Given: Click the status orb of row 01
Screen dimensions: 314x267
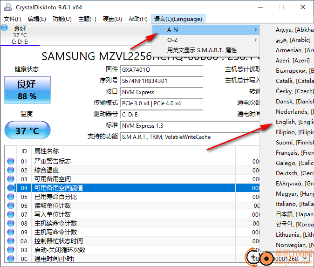Looking at the screenshot, I should (x=11, y=161).
